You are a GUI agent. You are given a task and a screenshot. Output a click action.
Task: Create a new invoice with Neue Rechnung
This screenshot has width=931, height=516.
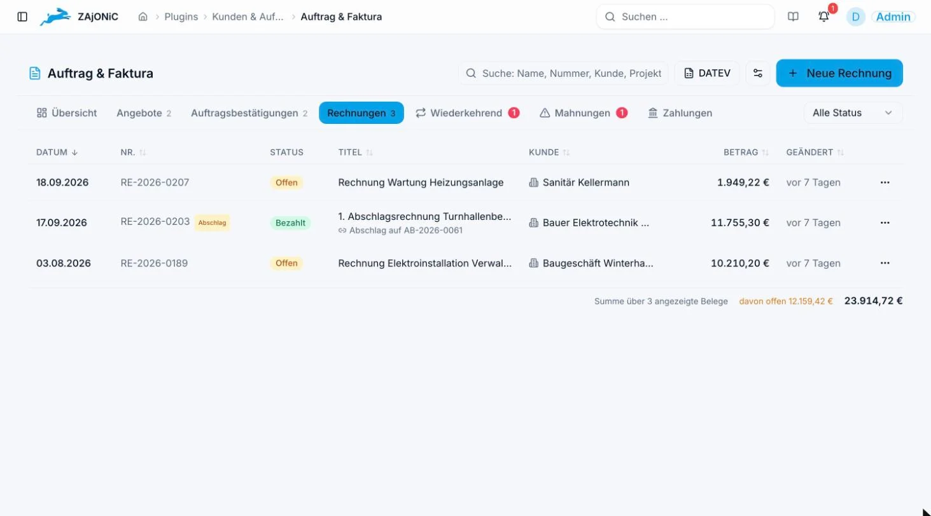coord(839,73)
